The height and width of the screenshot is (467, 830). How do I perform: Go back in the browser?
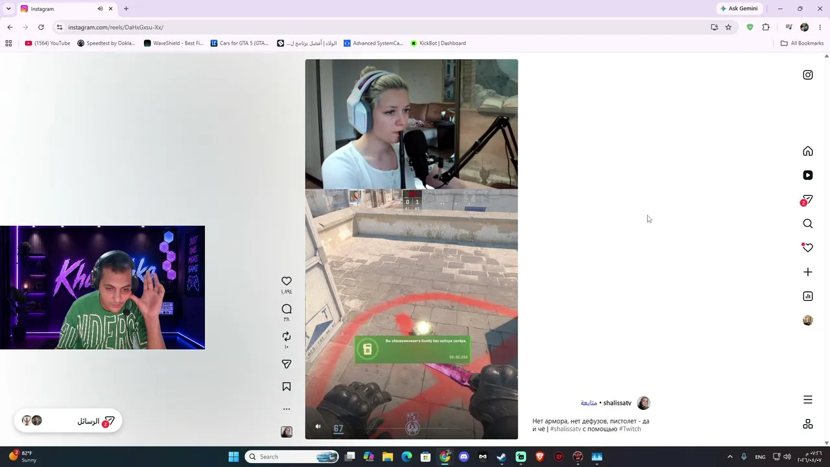click(x=10, y=27)
